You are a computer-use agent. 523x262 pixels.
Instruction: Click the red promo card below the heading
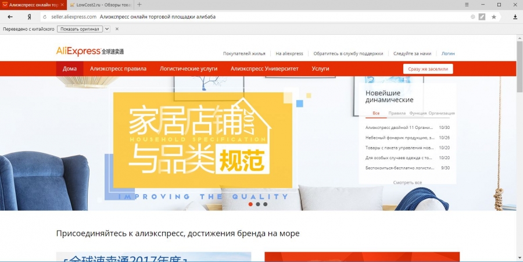click(362, 257)
